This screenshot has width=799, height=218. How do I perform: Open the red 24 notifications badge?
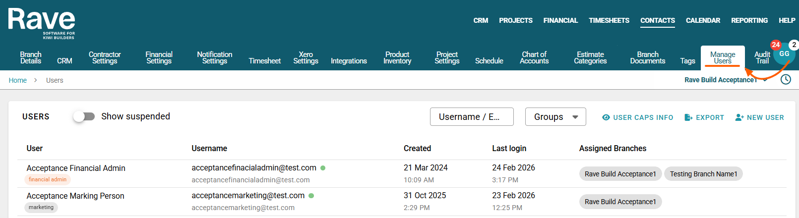(776, 45)
